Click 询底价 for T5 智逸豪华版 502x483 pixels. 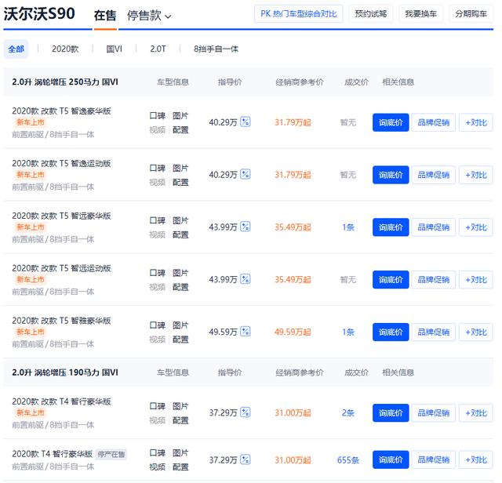[x=391, y=122]
